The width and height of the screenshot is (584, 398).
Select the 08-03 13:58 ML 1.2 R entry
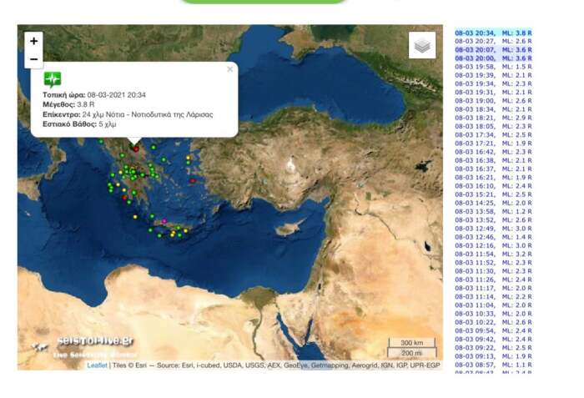492,211
